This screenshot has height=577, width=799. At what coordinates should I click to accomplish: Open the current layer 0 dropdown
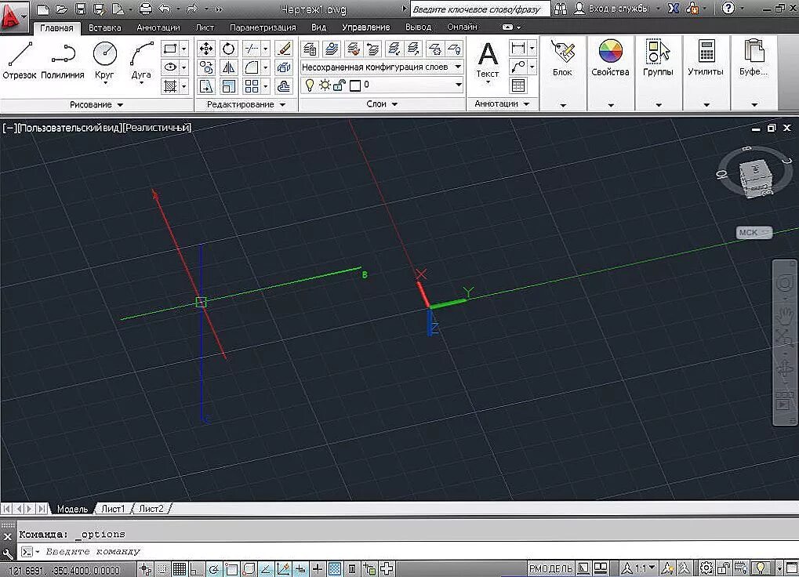point(458,85)
